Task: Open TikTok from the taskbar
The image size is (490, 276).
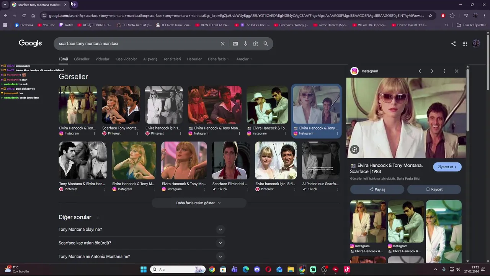Action: point(346,269)
